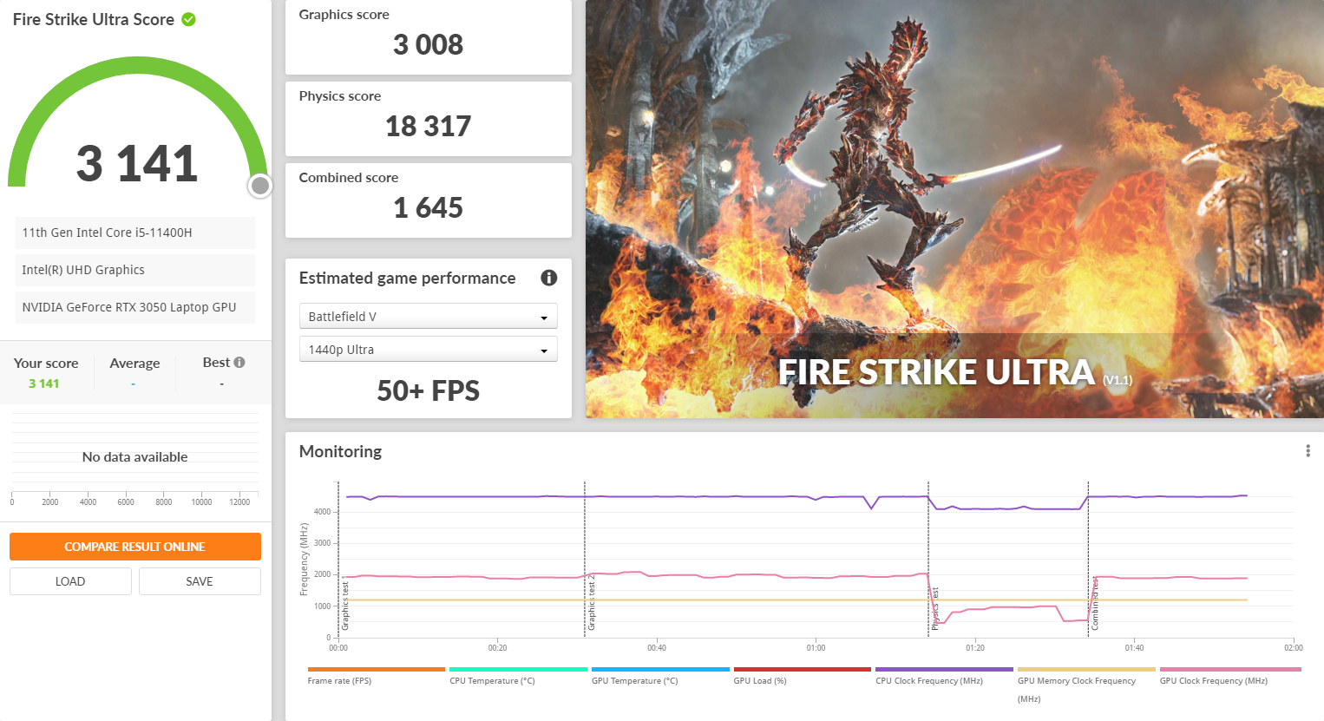Image resolution: width=1324 pixels, height=721 pixels.
Task: Toggle GPU Temperature legend item
Action: [x=659, y=676]
